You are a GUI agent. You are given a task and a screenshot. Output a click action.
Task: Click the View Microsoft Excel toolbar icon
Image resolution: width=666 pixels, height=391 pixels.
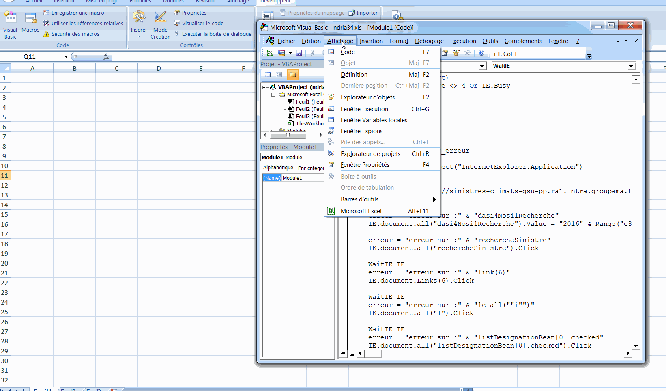(x=270, y=53)
